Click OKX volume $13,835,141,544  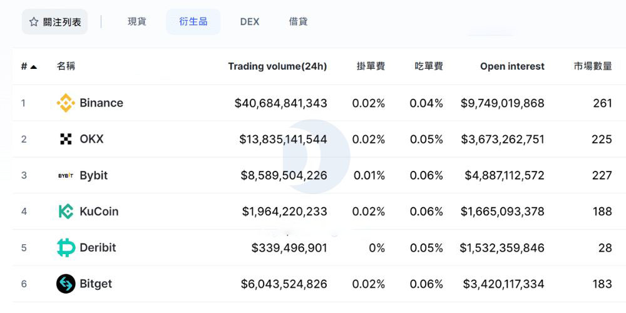pyautogui.click(x=283, y=140)
